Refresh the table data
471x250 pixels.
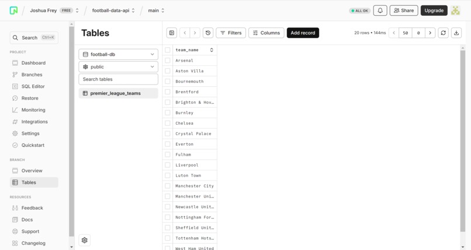pos(443,33)
